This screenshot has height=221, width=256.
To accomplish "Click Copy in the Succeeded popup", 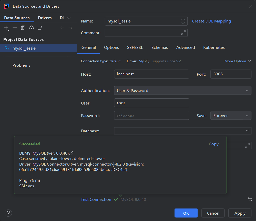I will click(213, 144).
